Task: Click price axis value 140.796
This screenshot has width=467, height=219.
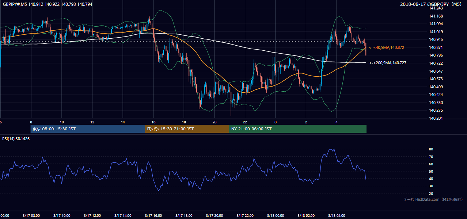Action: (436, 55)
